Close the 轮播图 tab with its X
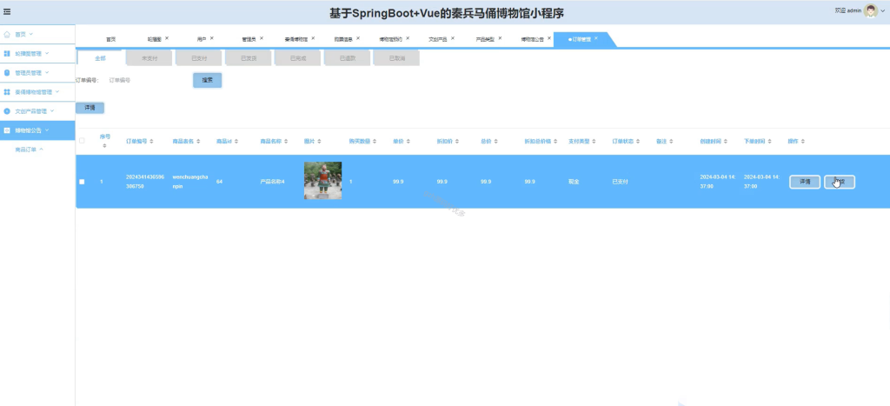The height and width of the screenshot is (406, 890). [x=167, y=38]
